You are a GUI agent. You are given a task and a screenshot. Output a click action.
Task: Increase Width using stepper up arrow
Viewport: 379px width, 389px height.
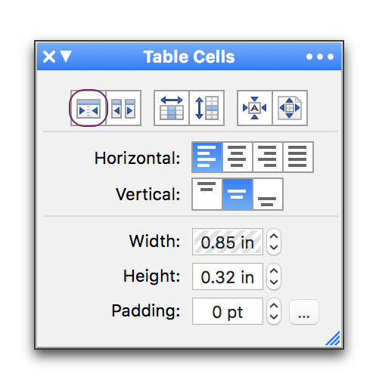[x=274, y=236]
